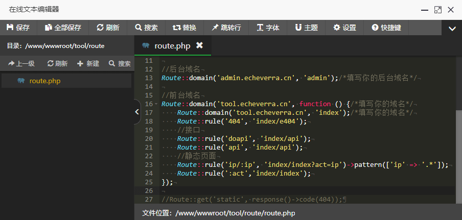This screenshot has height=220, width=462.
Task: Click the question mark shortcuts icon
Action: [x=375, y=28]
